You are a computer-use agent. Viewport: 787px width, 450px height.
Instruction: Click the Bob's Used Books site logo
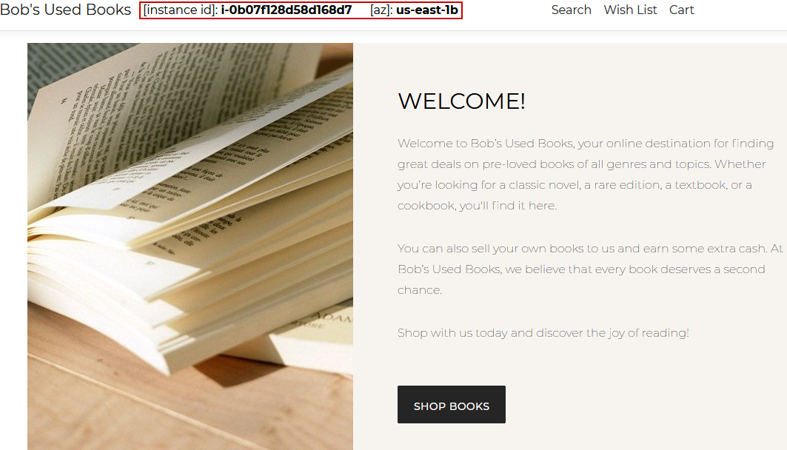65,10
